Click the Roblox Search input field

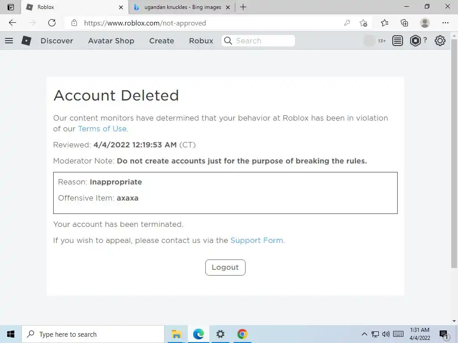click(x=258, y=41)
